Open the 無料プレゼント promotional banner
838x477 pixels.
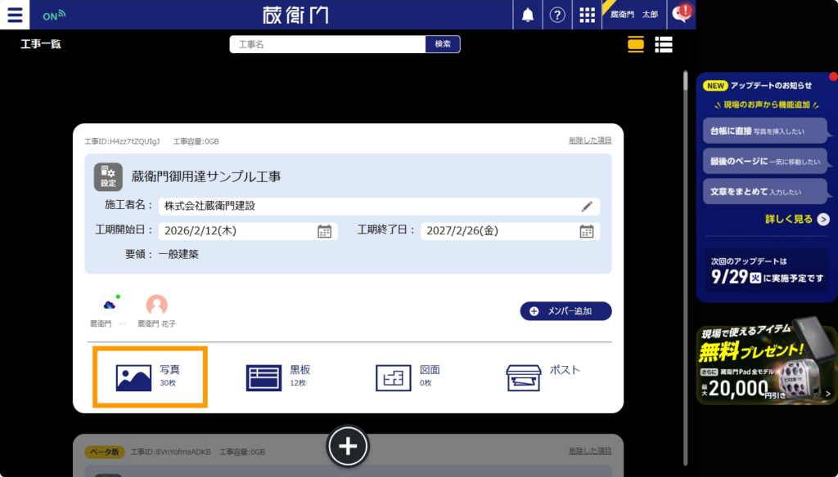[x=767, y=360]
